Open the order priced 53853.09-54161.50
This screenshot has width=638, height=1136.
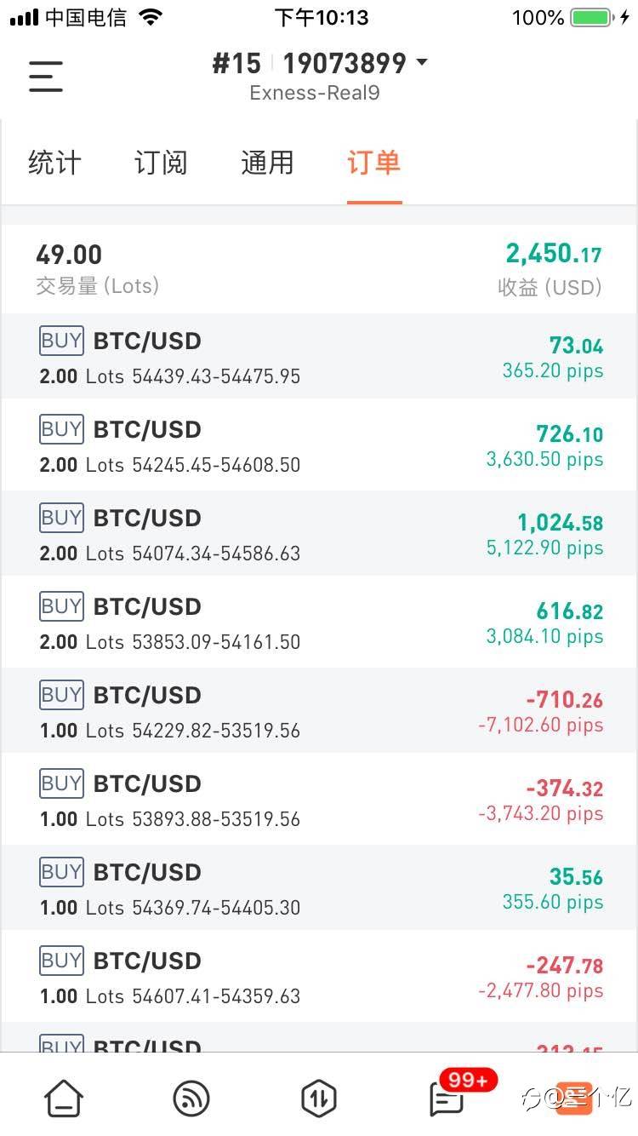319,623
